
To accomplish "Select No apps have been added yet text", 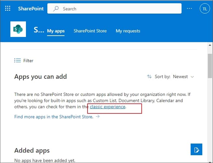I will (45, 160).
